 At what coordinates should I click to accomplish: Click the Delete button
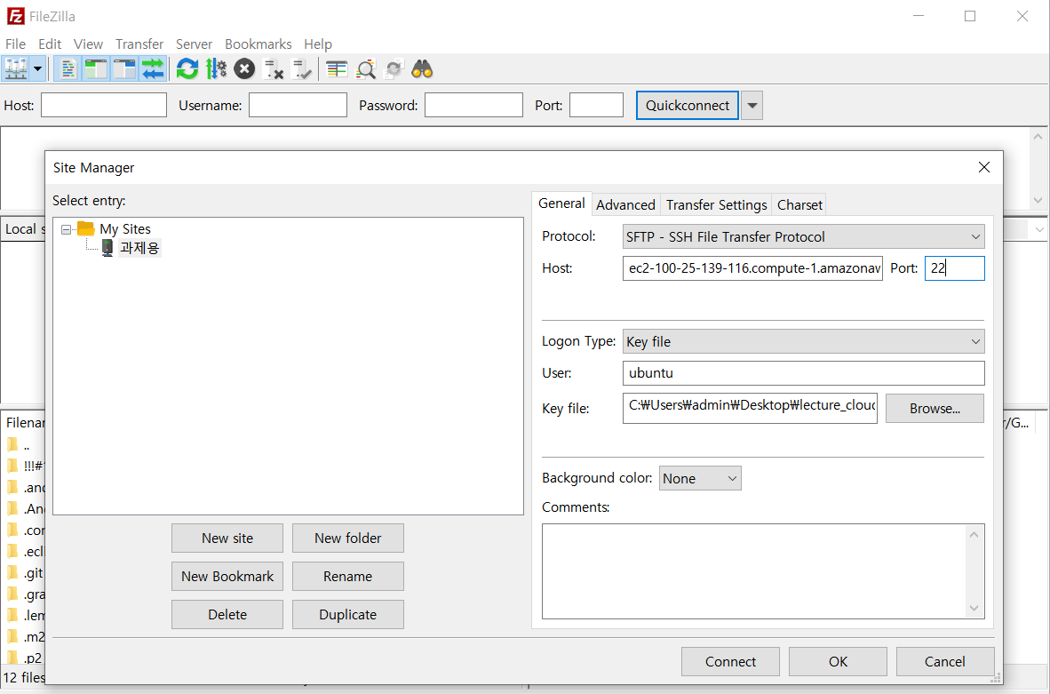tap(227, 614)
